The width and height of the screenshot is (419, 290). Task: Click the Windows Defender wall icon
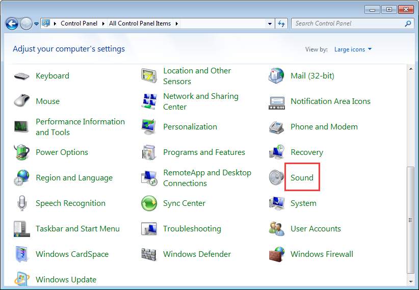click(x=148, y=254)
